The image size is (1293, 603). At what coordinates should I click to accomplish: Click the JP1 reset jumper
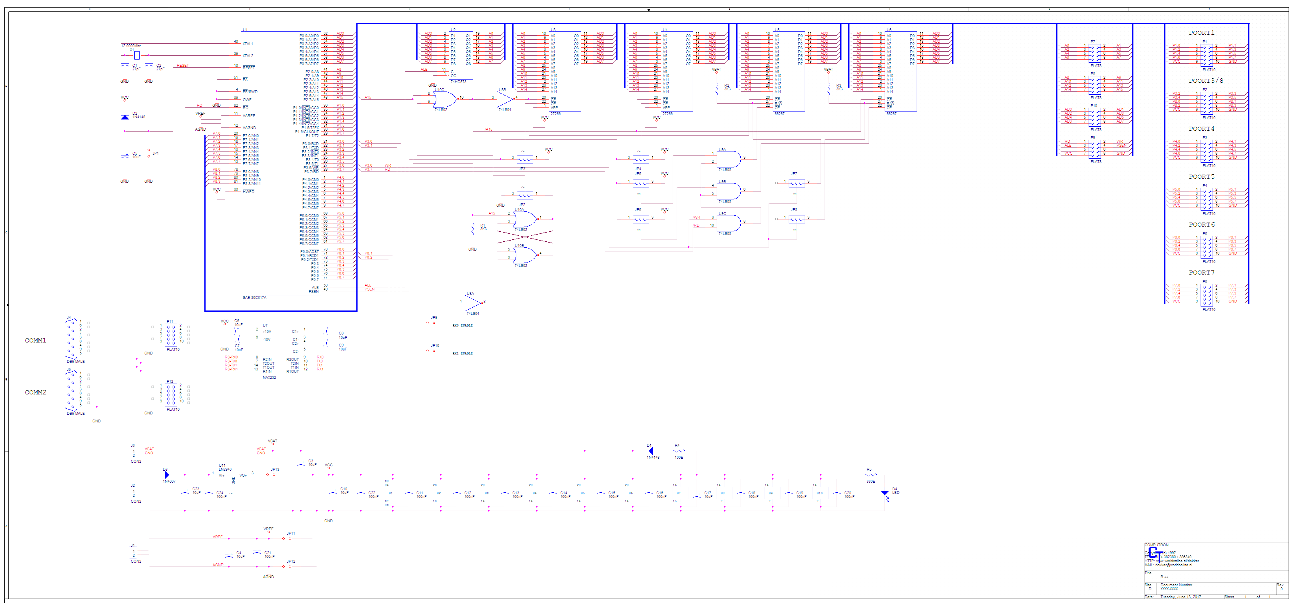coord(148,153)
